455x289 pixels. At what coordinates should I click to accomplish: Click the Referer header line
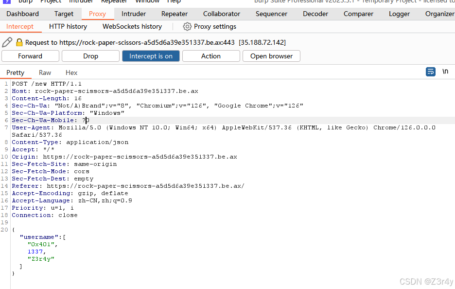coord(128,186)
